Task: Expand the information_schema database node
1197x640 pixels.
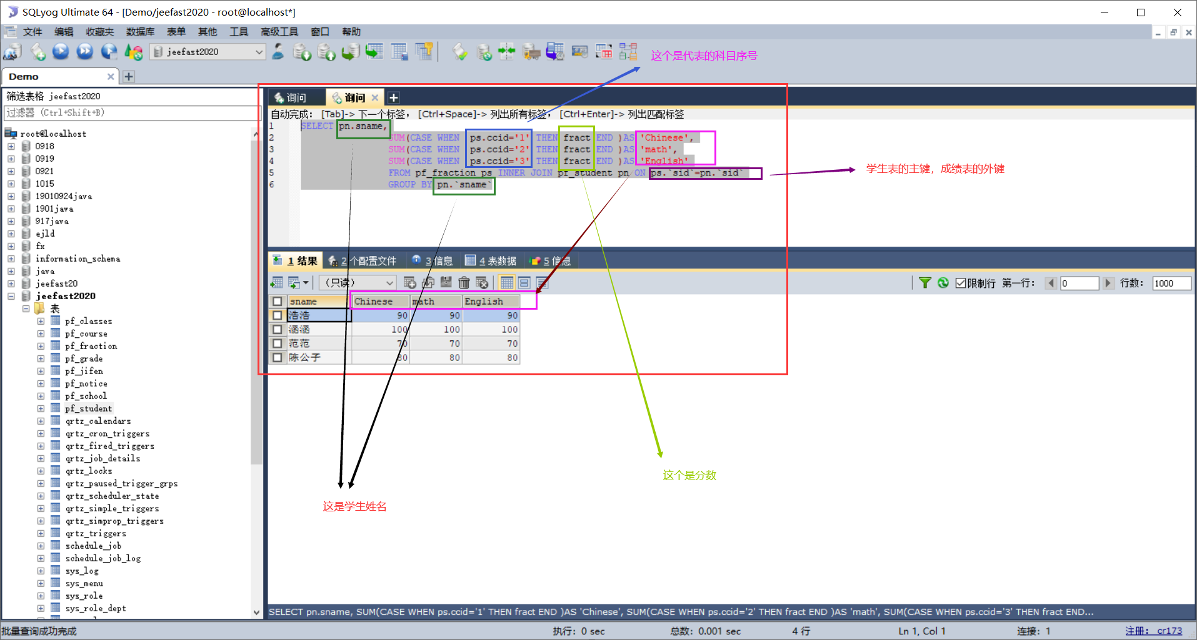Action: [x=11, y=258]
